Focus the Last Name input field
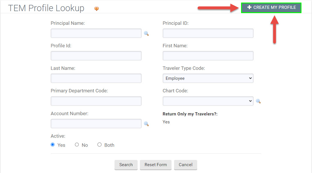 point(96,78)
